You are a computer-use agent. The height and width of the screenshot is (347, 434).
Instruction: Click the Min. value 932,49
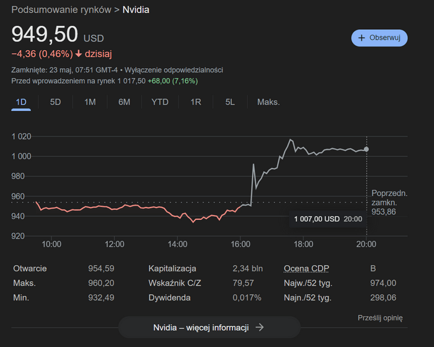point(101,298)
